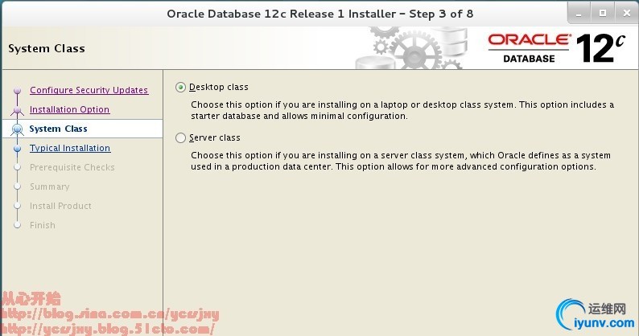
Task: Maximize the installer window
Action: click(x=602, y=13)
